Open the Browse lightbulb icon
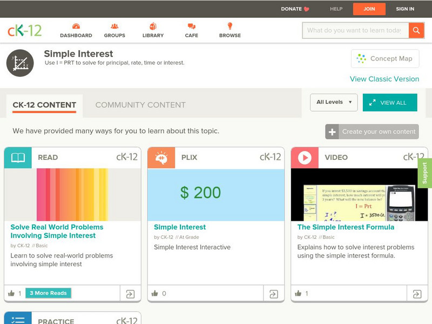This screenshot has width=432, height=324. coord(230,26)
